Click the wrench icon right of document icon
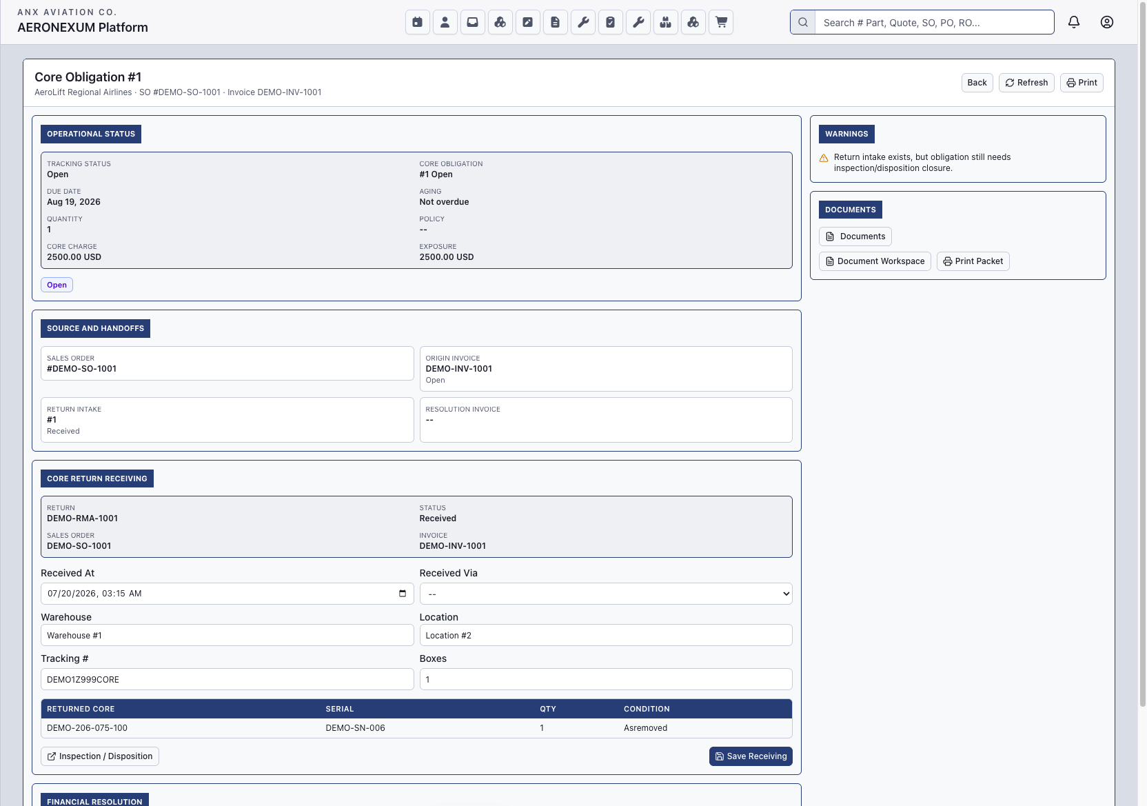This screenshot has height=806, width=1147. pos(583,22)
